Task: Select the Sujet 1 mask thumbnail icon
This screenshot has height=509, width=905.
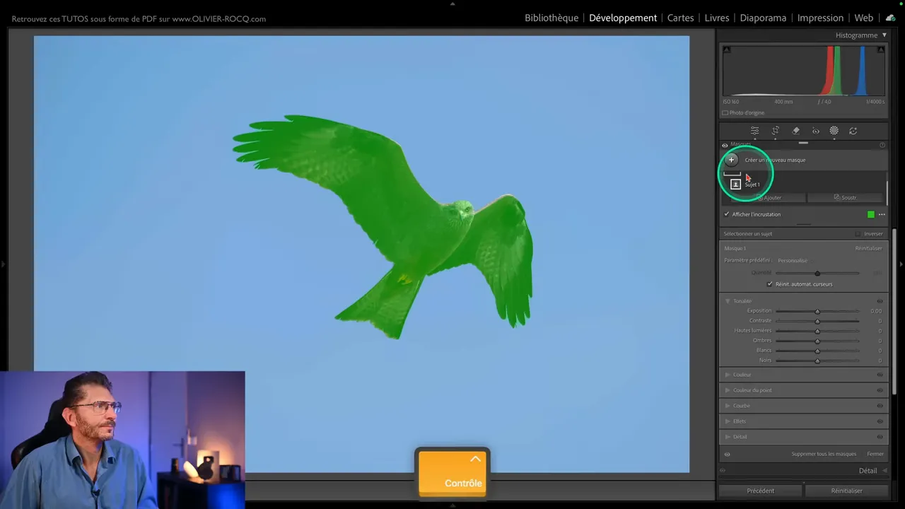Action: click(735, 184)
